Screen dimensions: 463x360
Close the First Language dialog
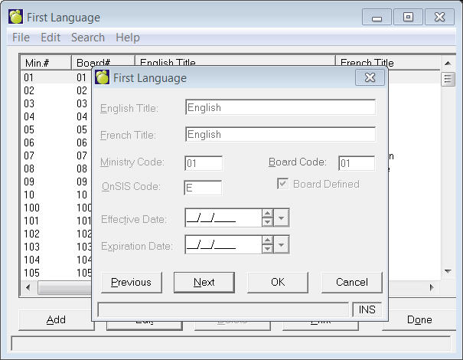pyautogui.click(x=370, y=77)
